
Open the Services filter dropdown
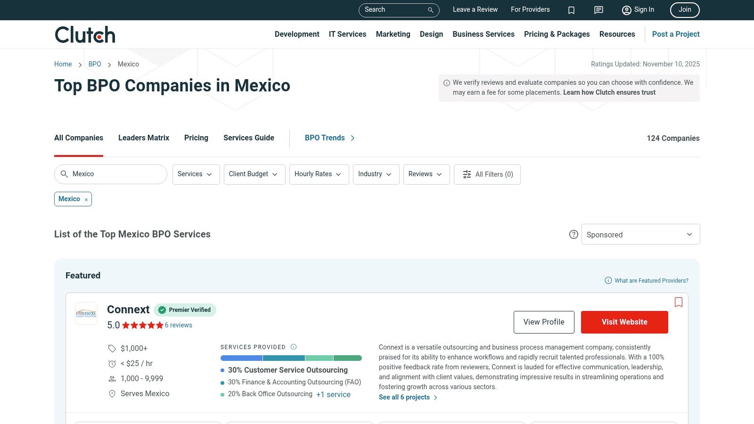coord(196,174)
